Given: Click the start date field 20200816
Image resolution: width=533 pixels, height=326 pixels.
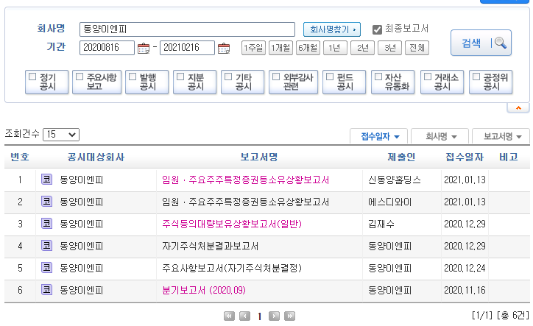Looking at the screenshot, I should [107, 48].
